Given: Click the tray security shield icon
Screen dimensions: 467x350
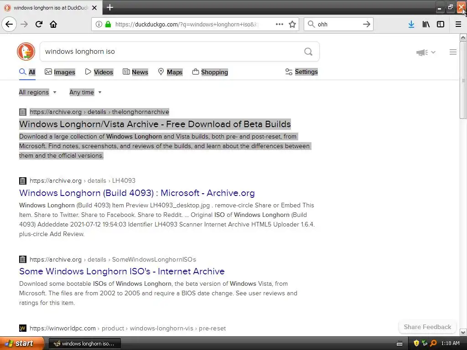Looking at the screenshot, I should pos(416,343).
